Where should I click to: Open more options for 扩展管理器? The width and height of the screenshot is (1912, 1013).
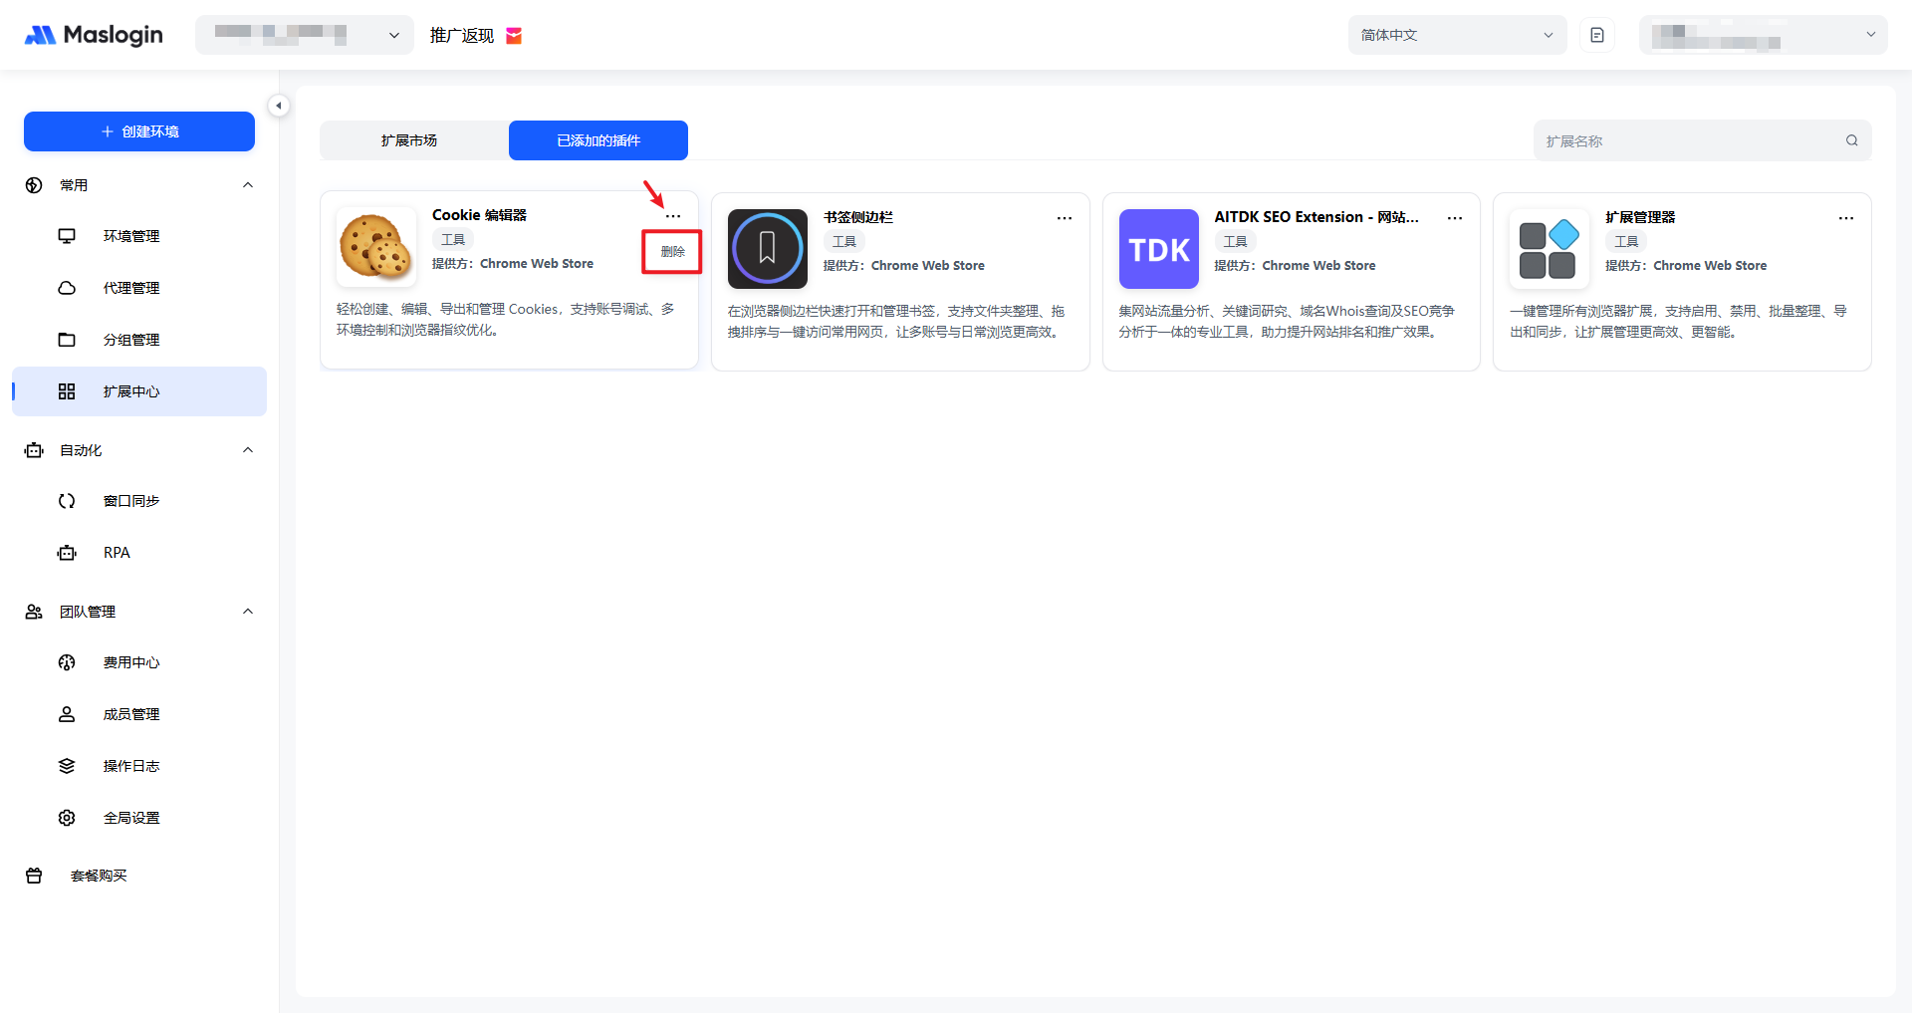1845,218
